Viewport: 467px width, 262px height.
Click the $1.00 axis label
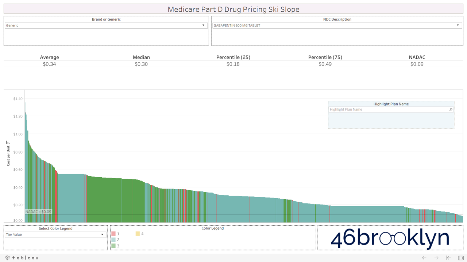(18, 134)
